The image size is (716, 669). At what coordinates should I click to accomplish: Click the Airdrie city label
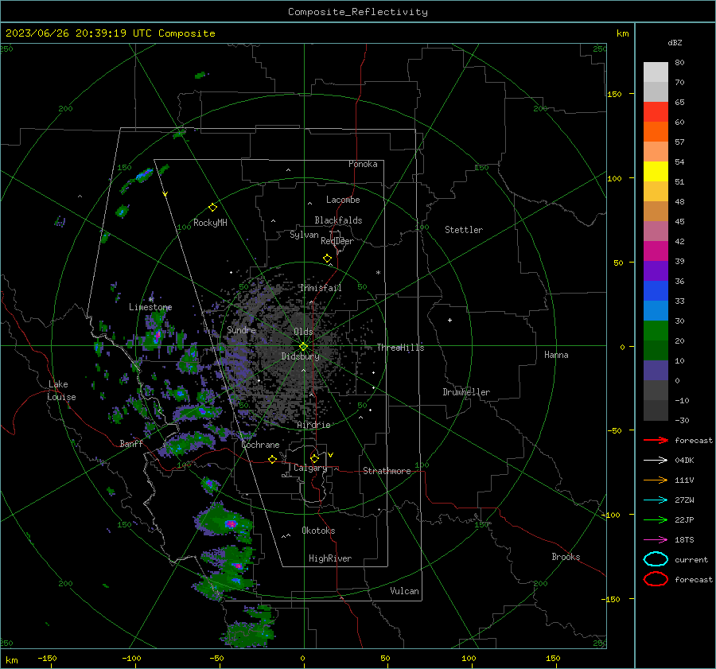pos(313,425)
